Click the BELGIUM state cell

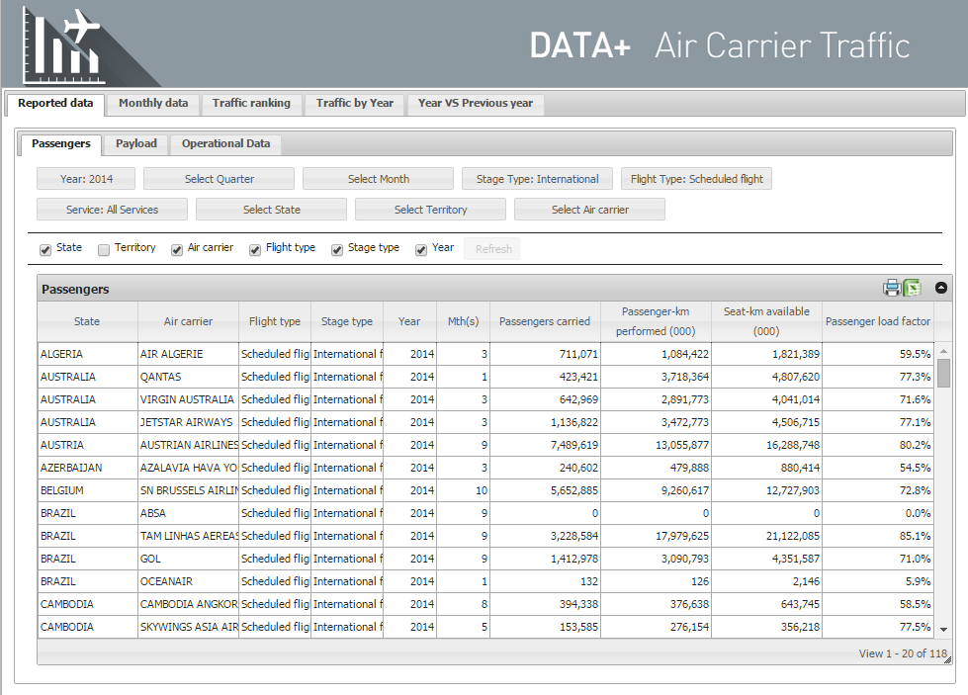[87, 490]
